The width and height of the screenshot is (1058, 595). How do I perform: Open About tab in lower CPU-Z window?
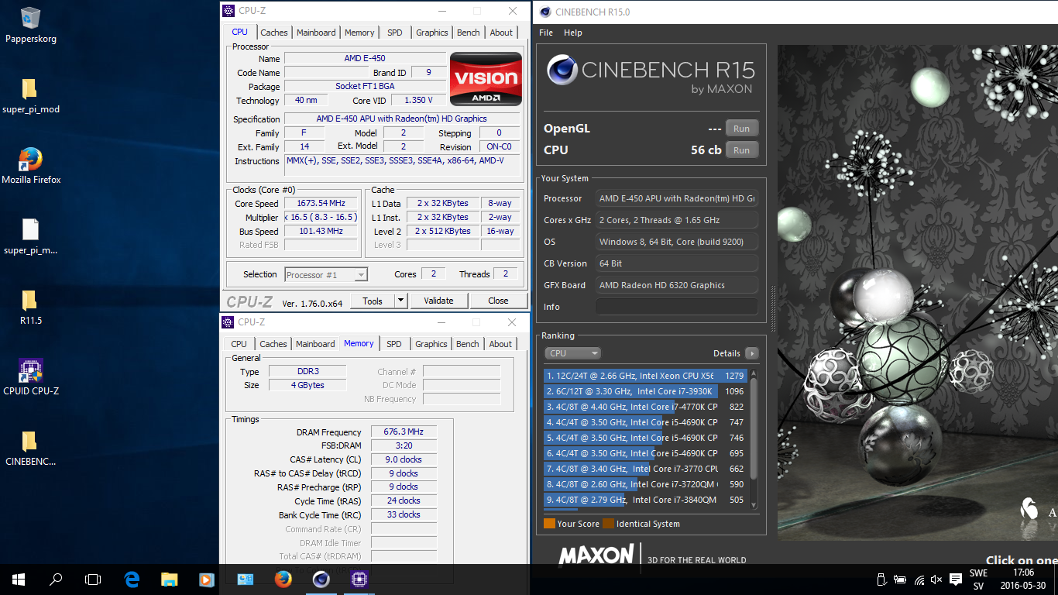point(500,344)
